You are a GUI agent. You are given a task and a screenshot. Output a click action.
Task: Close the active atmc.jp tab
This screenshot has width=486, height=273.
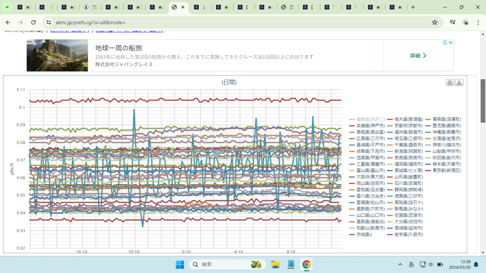click(x=183, y=7)
